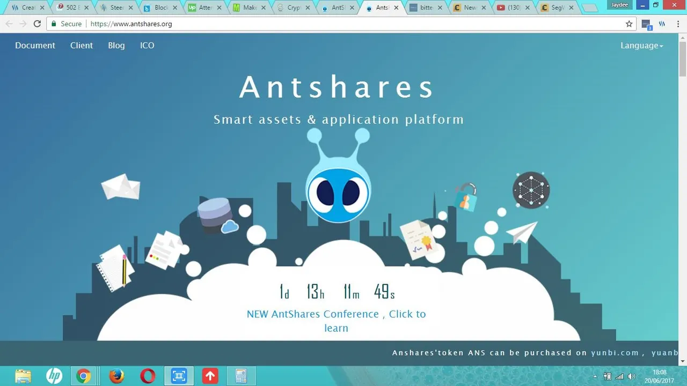Open the Chrome extension icon with badge

coord(646,24)
